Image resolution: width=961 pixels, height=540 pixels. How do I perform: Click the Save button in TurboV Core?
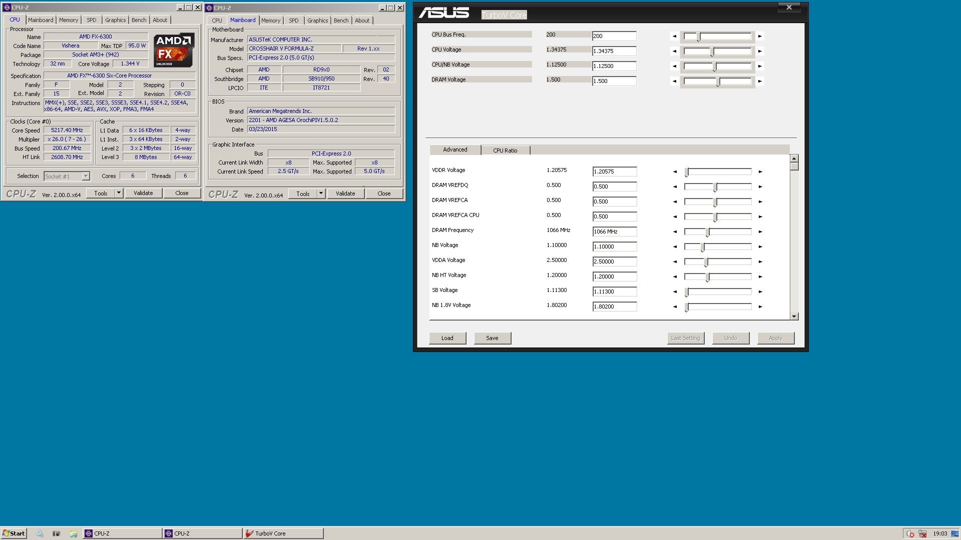[492, 338]
